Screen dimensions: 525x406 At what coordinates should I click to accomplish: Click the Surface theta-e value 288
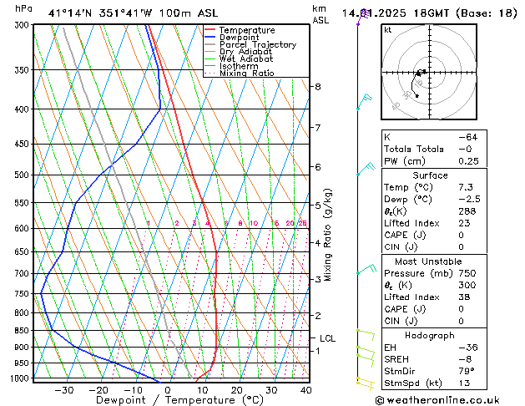(x=467, y=211)
